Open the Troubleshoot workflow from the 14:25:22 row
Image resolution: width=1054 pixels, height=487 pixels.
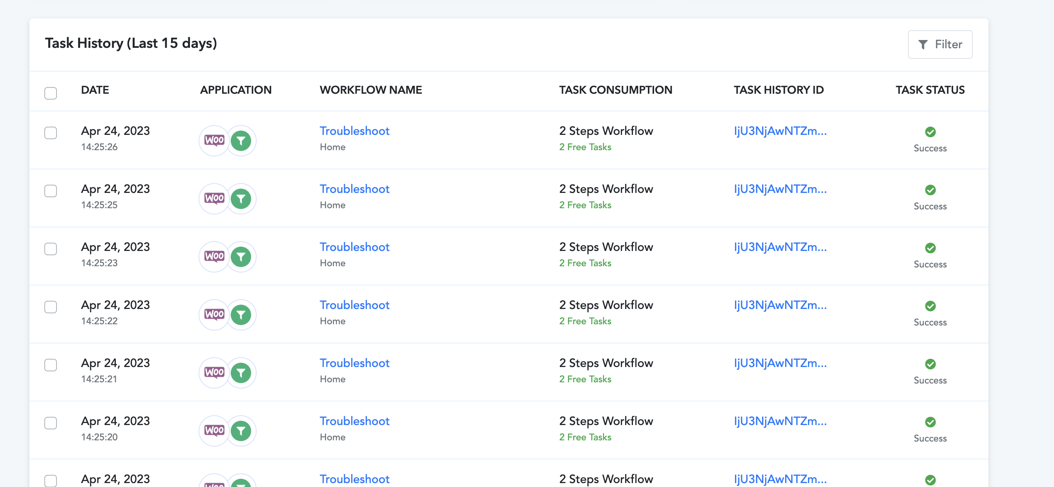point(354,305)
